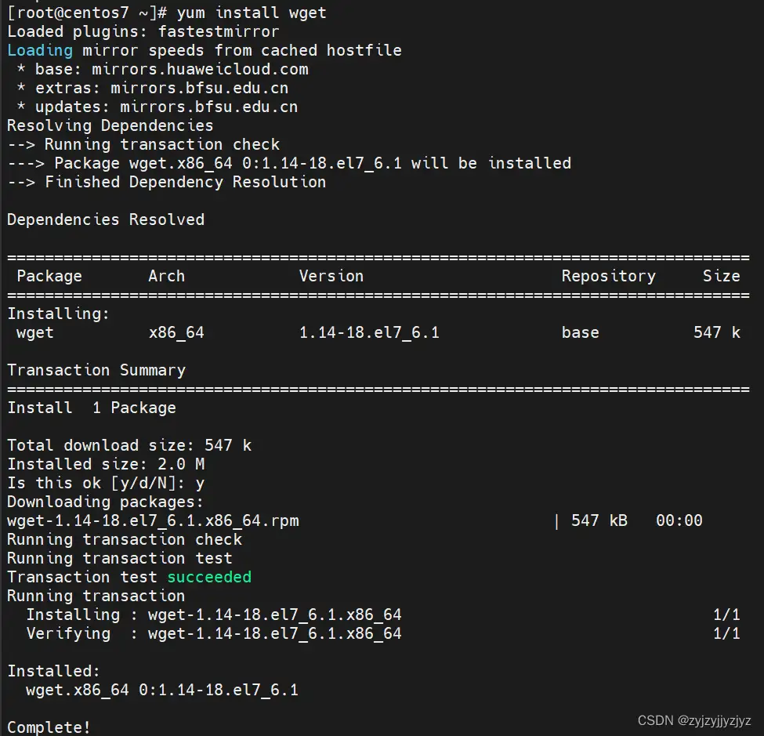
Task: Click the 'Repository' column header
Action: coord(608,276)
